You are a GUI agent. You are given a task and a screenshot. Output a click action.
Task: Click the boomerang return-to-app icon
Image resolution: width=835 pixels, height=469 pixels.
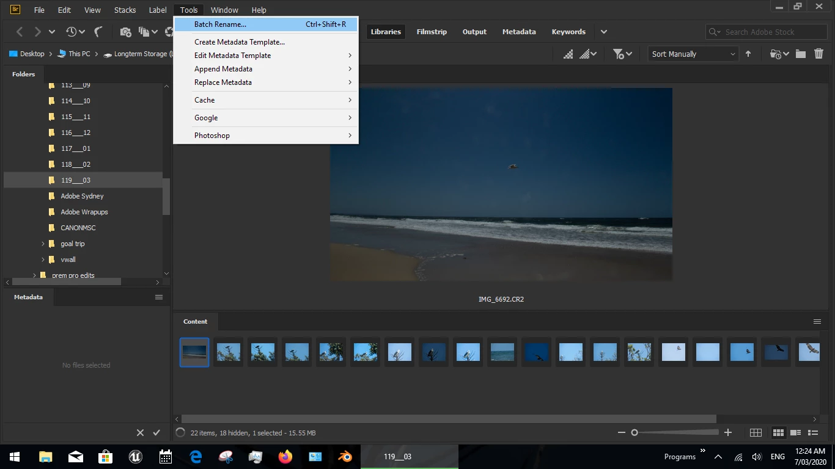coord(98,32)
